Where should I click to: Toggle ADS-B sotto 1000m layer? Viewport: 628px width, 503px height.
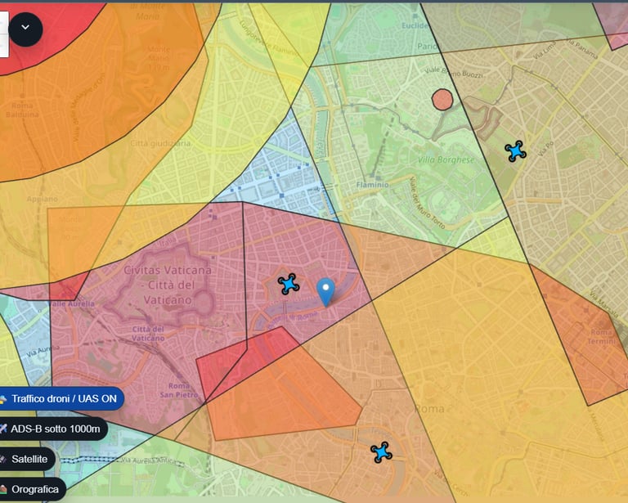(x=52, y=429)
